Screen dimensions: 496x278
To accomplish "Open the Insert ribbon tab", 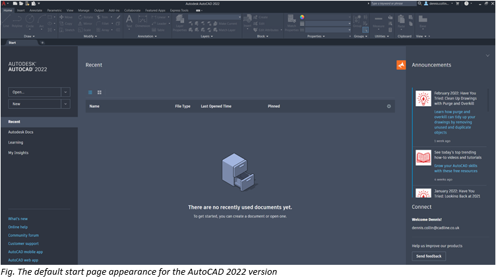I will click(x=21, y=11).
